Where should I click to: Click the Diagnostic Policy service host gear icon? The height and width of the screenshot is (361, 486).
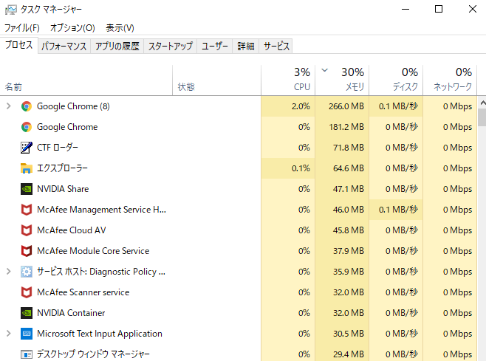tap(27, 272)
